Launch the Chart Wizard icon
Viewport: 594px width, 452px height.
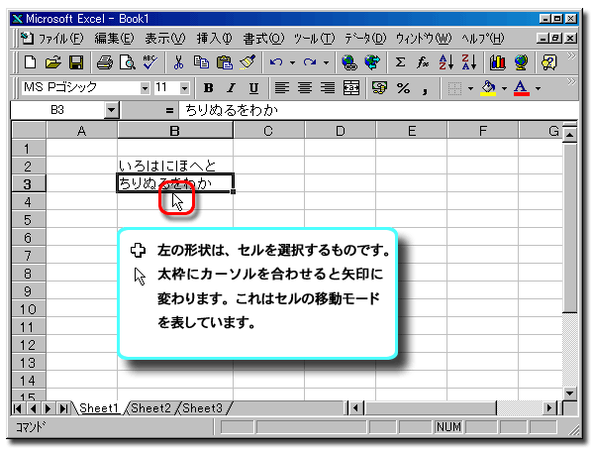(x=497, y=62)
